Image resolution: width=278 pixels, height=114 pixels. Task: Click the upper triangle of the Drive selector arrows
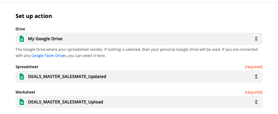(256, 37)
